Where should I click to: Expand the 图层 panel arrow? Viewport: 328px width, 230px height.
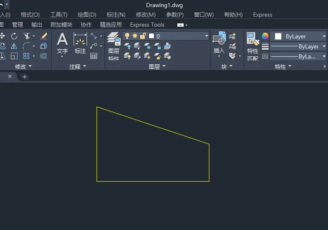pos(164,66)
